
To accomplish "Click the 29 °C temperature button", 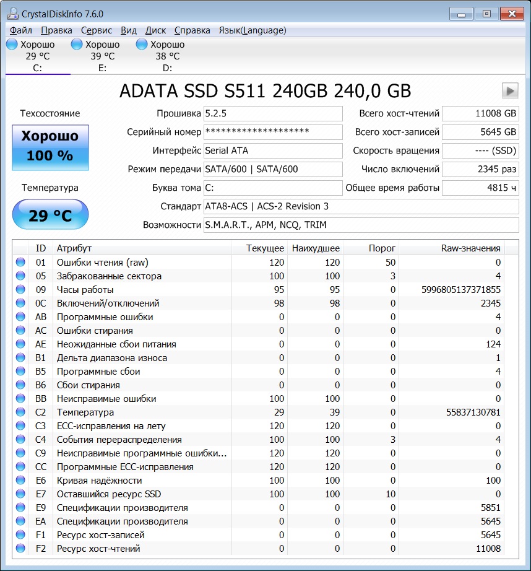I will [50, 214].
